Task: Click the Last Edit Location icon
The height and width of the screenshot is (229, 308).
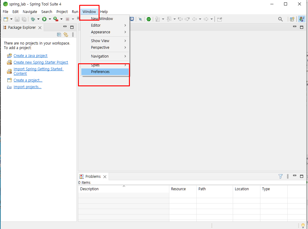Action: click(x=180, y=19)
